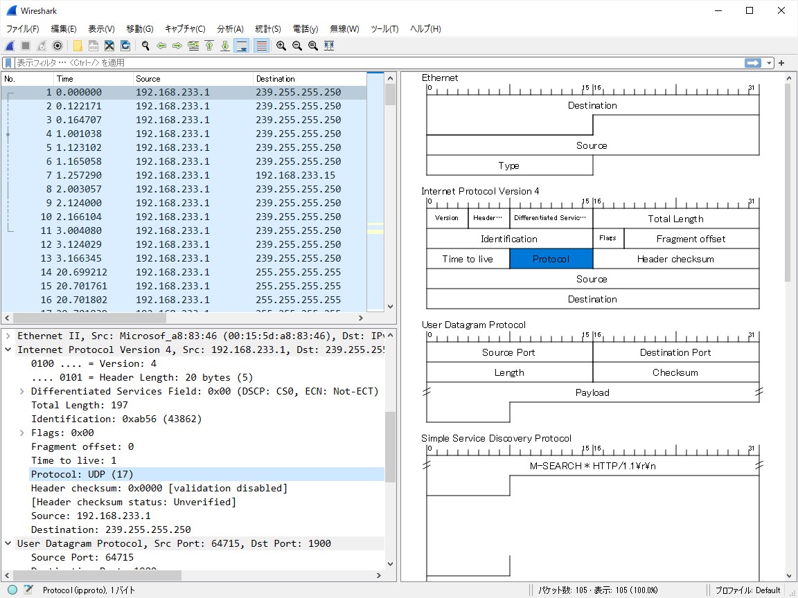798x598 pixels.
Task: Restart the current capture
Action: click(x=40, y=46)
